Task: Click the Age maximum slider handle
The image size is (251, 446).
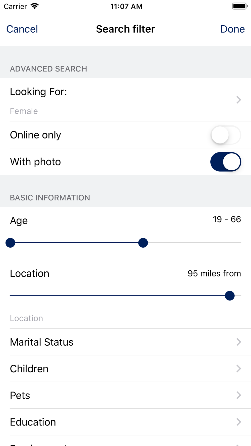Action: [x=143, y=243]
